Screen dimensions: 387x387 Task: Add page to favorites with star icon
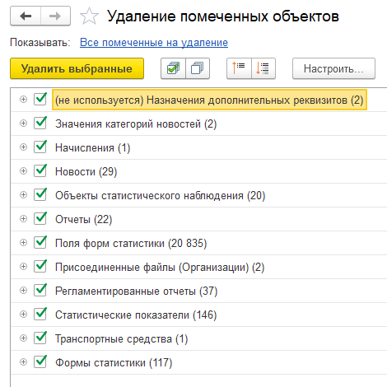tap(89, 16)
